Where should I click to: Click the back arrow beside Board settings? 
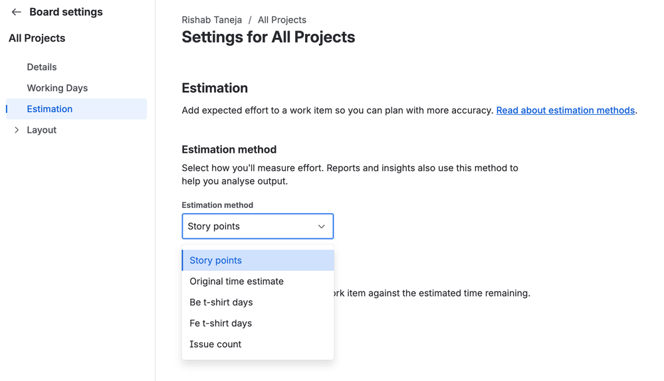(x=17, y=12)
